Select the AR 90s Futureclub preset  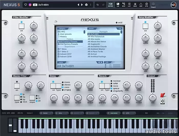point(96,36)
